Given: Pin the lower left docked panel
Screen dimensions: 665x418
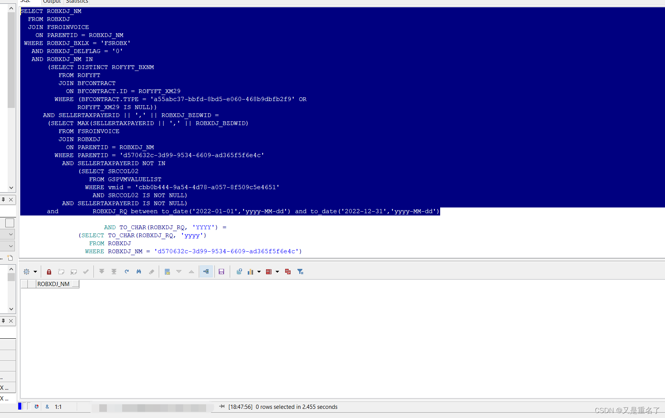Looking at the screenshot, I should point(3,321).
